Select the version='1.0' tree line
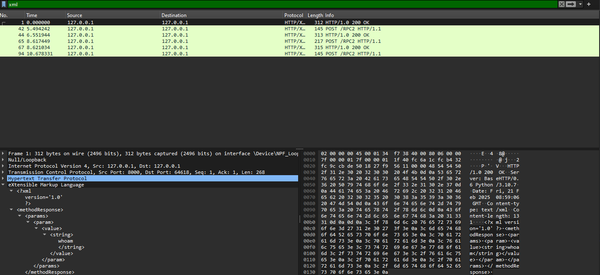The height and width of the screenshot is (275, 600). 44,197
